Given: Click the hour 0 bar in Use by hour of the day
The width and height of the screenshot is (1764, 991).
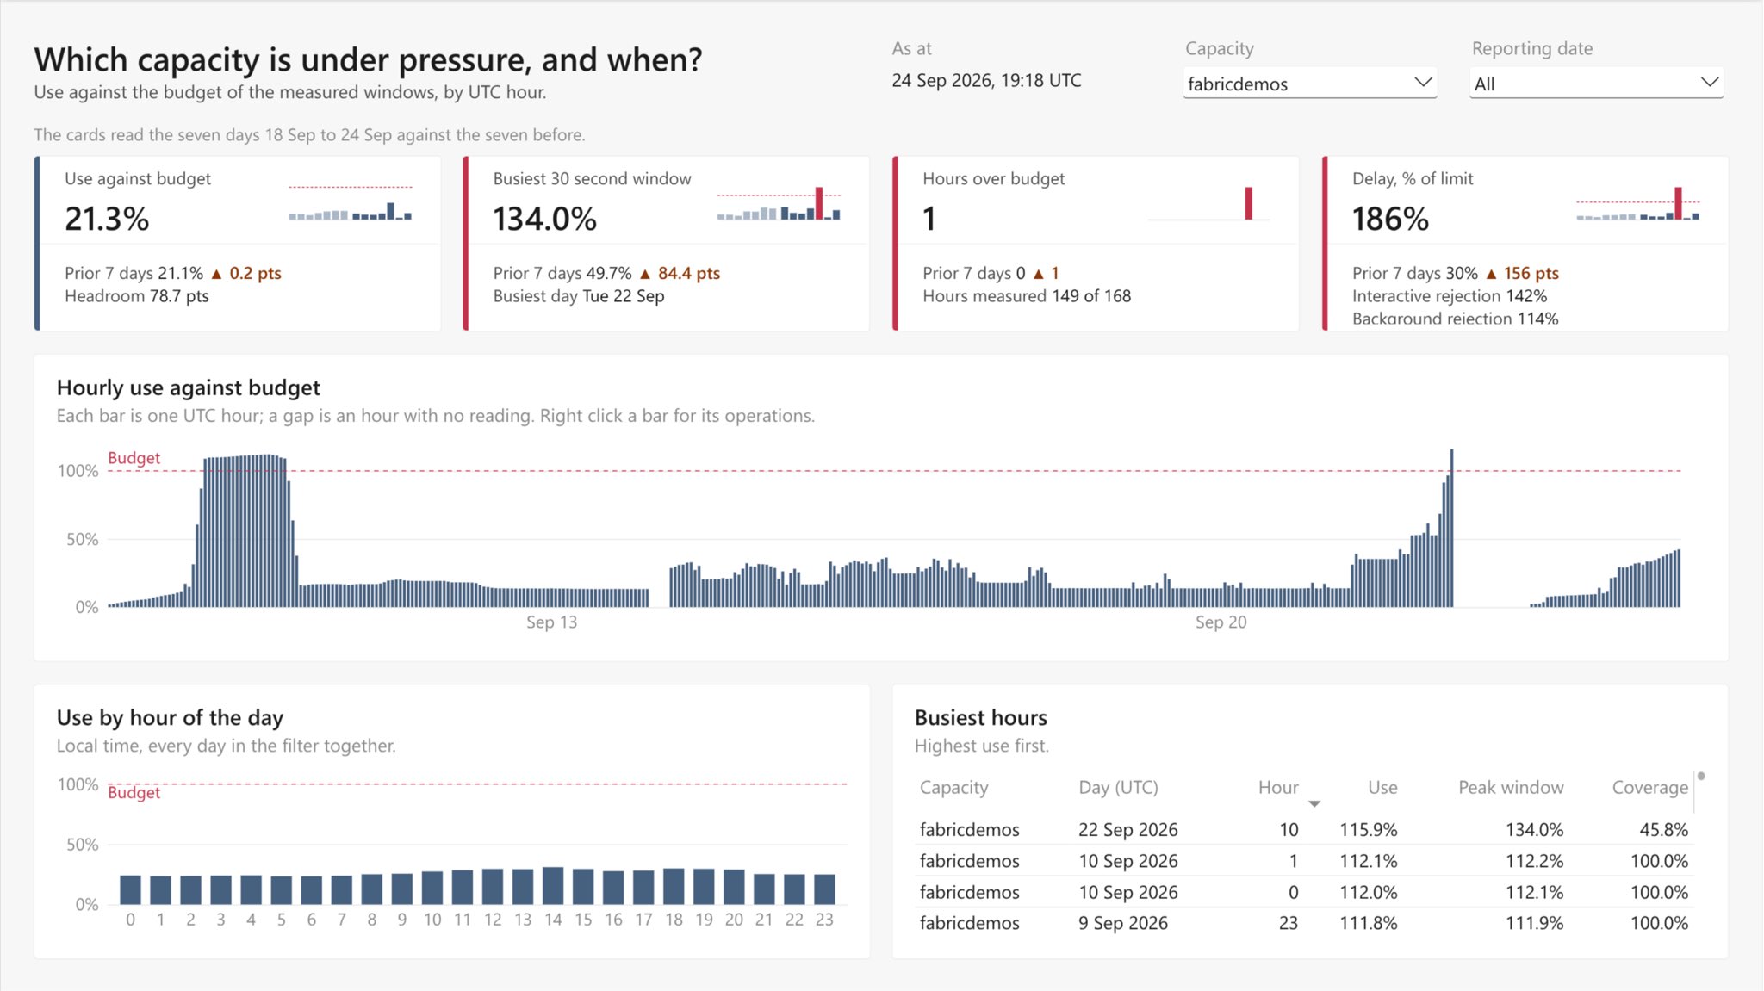Looking at the screenshot, I should click(x=130, y=889).
